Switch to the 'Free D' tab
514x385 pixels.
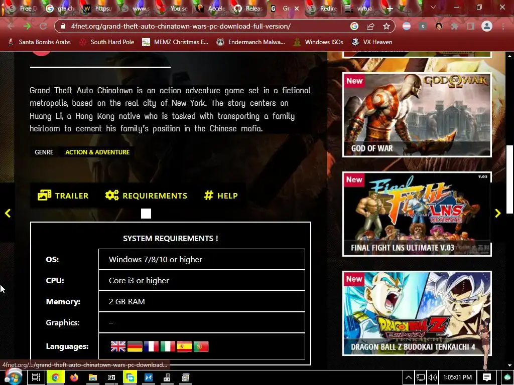(x=24, y=9)
